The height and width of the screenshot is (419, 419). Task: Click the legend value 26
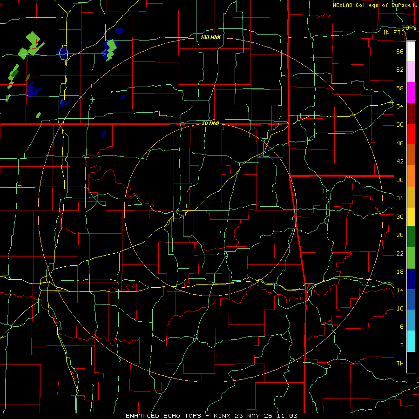(x=400, y=235)
